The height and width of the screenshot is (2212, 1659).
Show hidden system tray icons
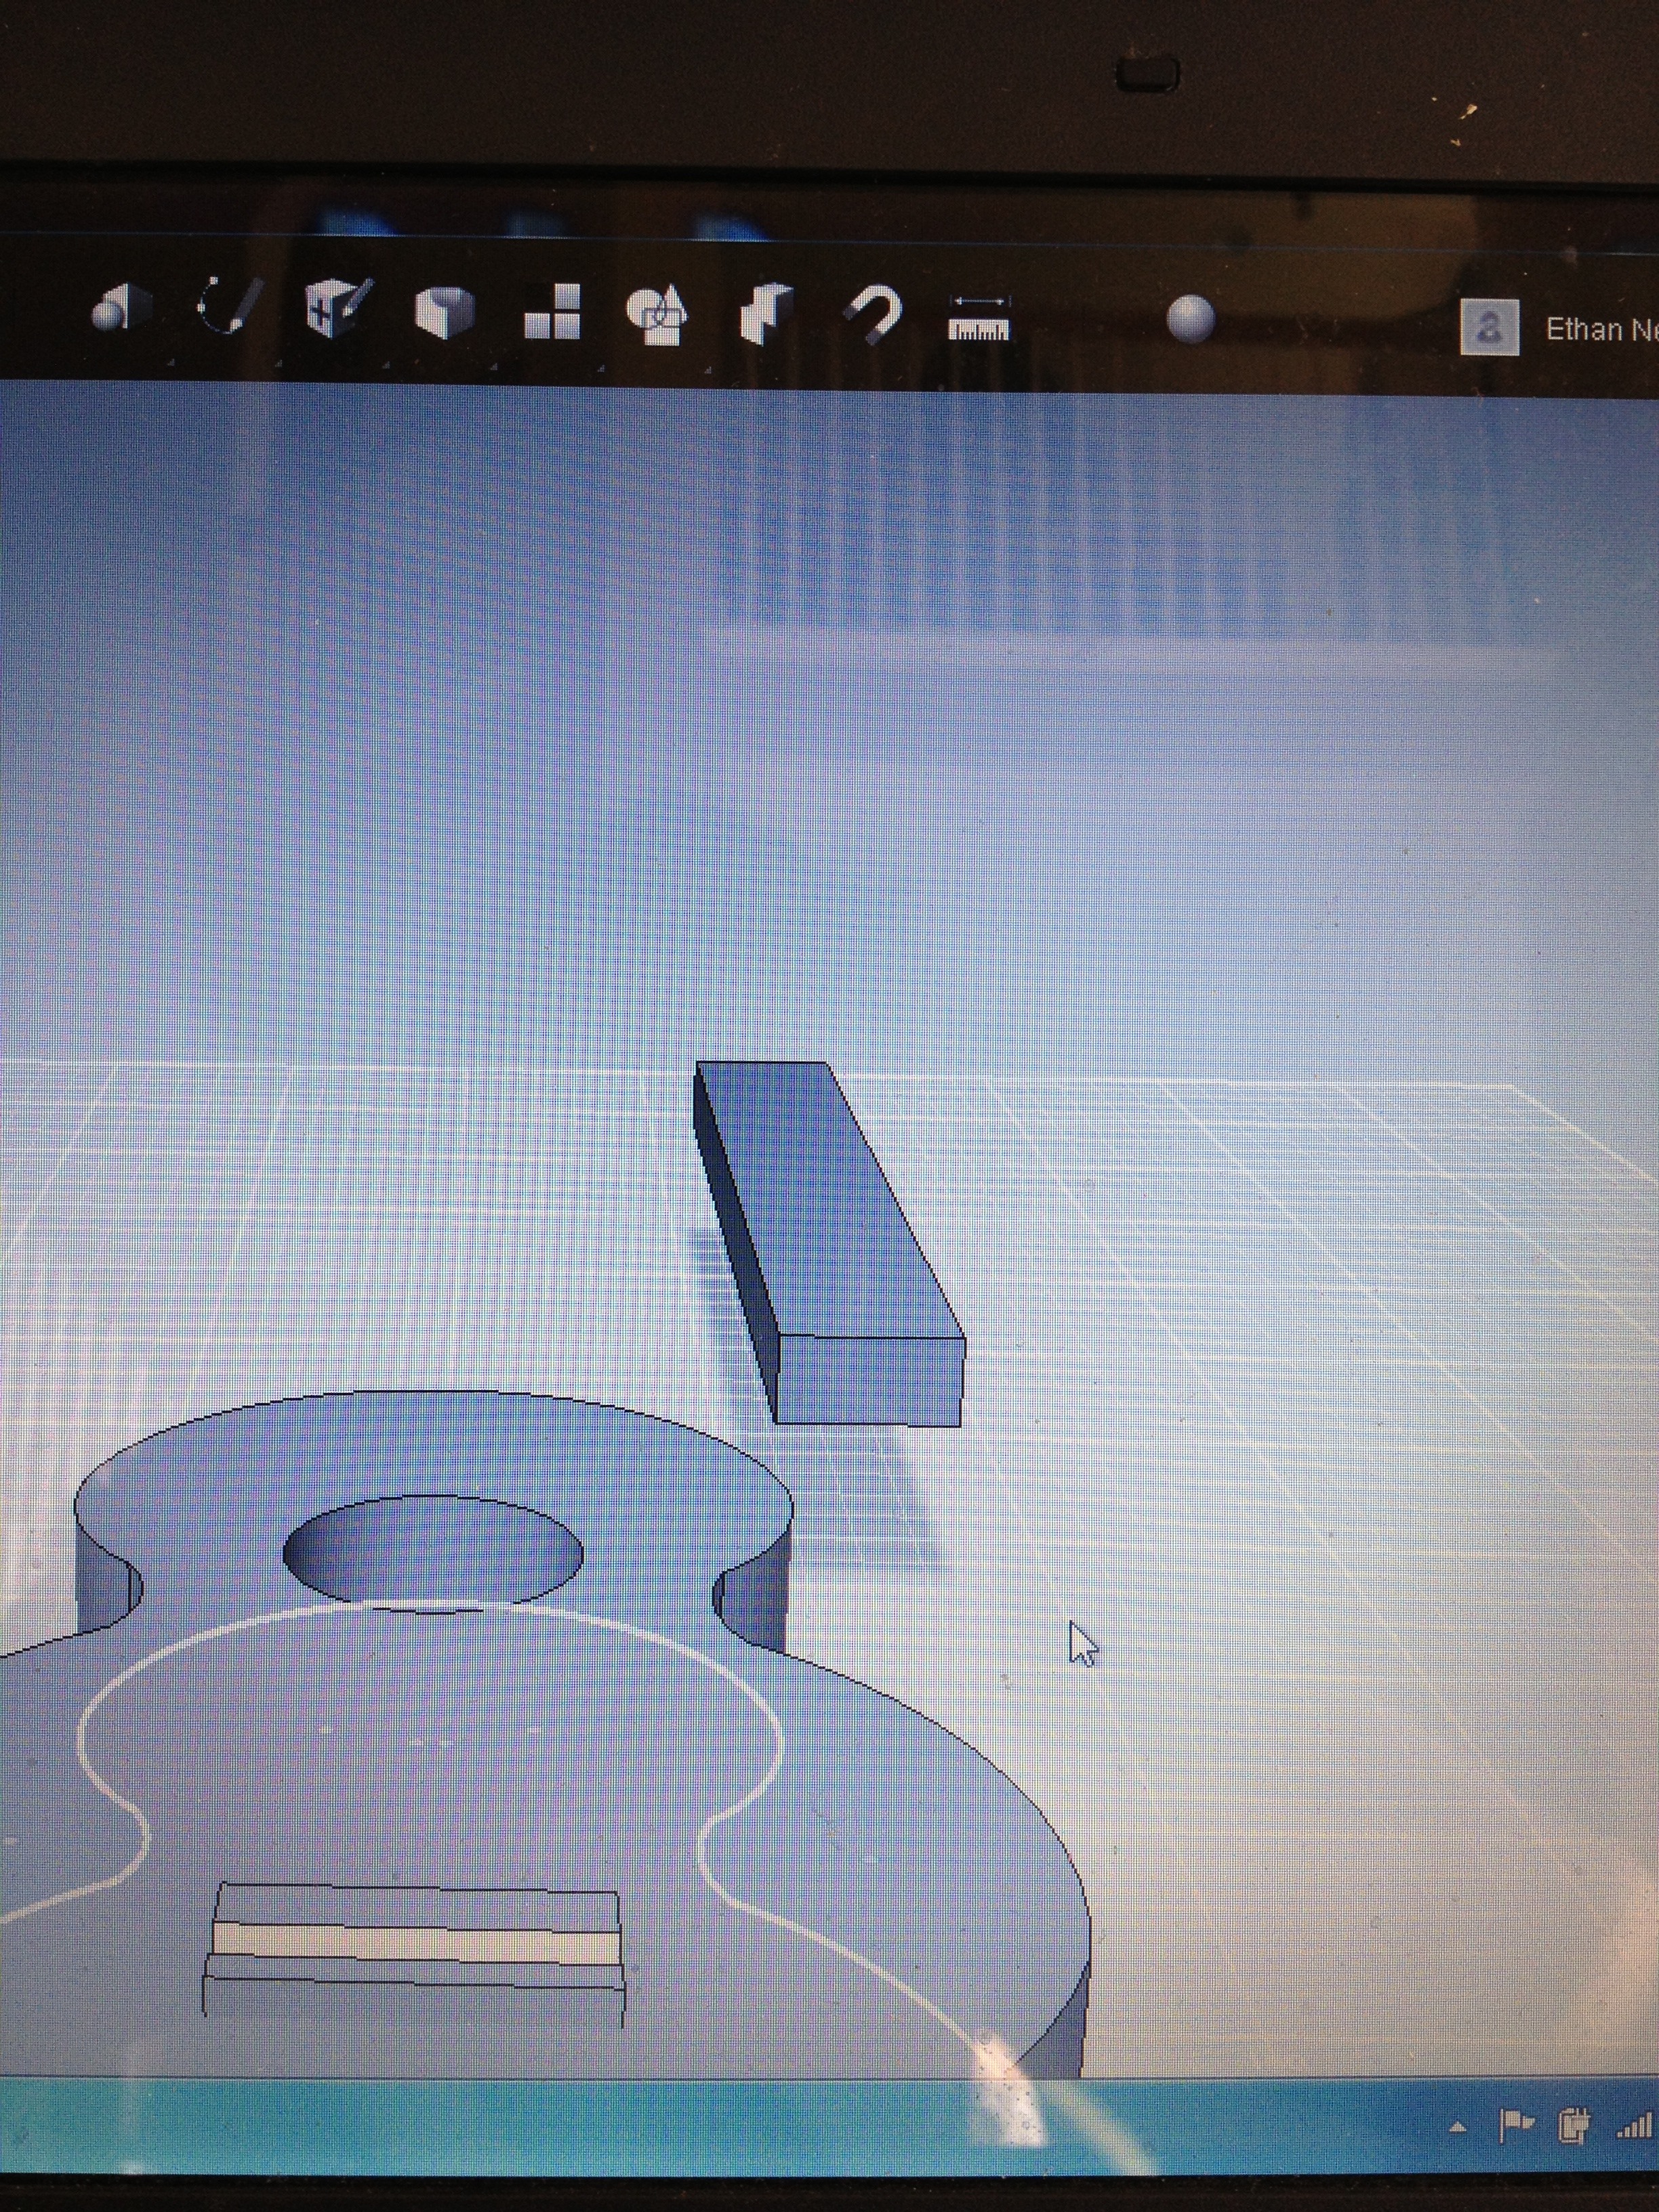(1457, 2128)
